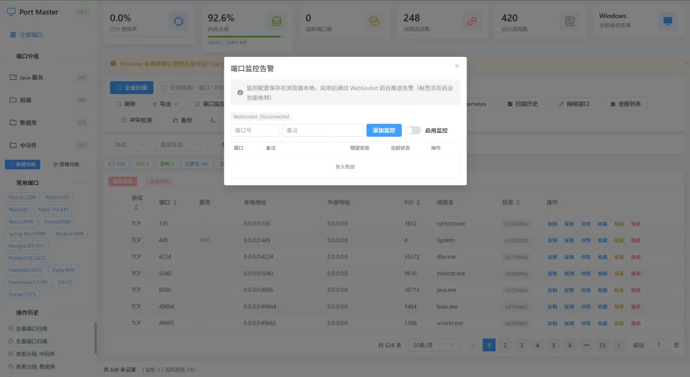
Task: Click the 新建分组 button
Action: coord(22,164)
